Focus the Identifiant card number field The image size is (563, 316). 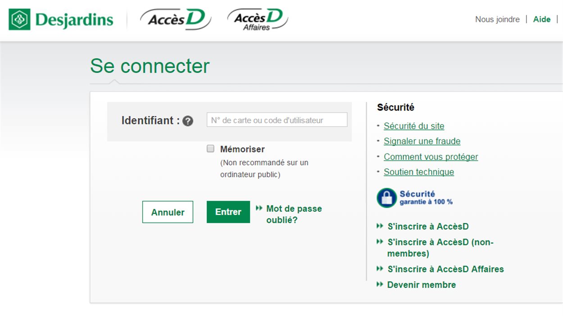[x=277, y=120]
